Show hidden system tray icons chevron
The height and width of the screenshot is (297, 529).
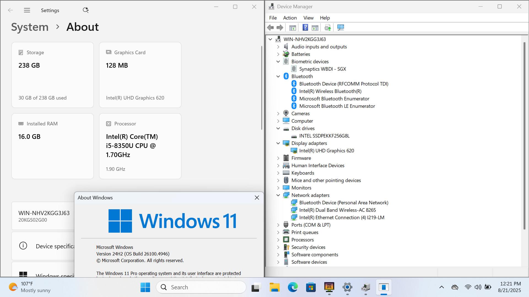click(x=441, y=287)
